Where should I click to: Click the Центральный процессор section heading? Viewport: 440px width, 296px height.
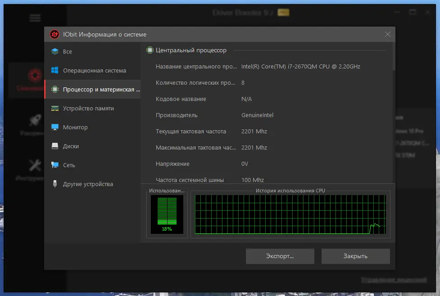click(191, 50)
